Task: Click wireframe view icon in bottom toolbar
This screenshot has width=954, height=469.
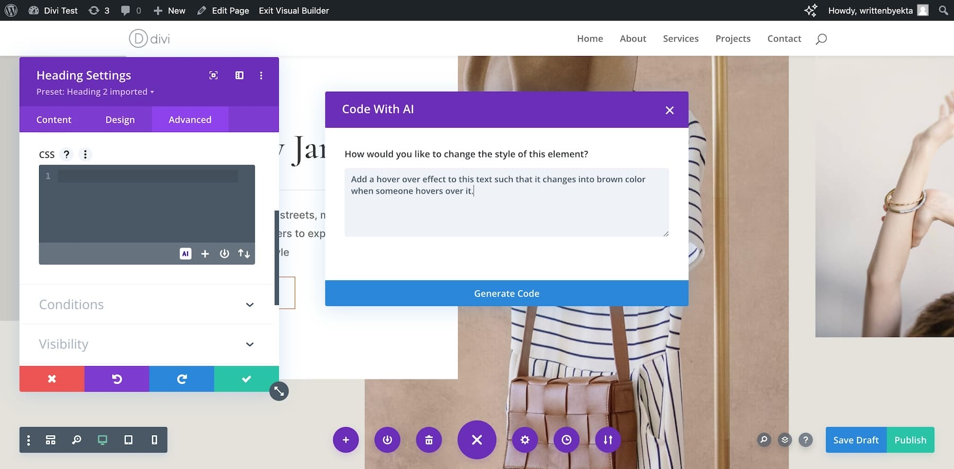Action: pyautogui.click(x=50, y=440)
